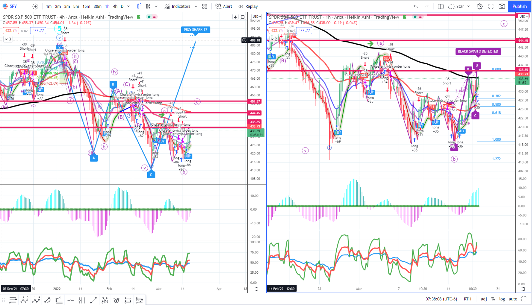Click the add symbol plus icon
The width and height of the screenshot is (532, 305).
point(35,6)
